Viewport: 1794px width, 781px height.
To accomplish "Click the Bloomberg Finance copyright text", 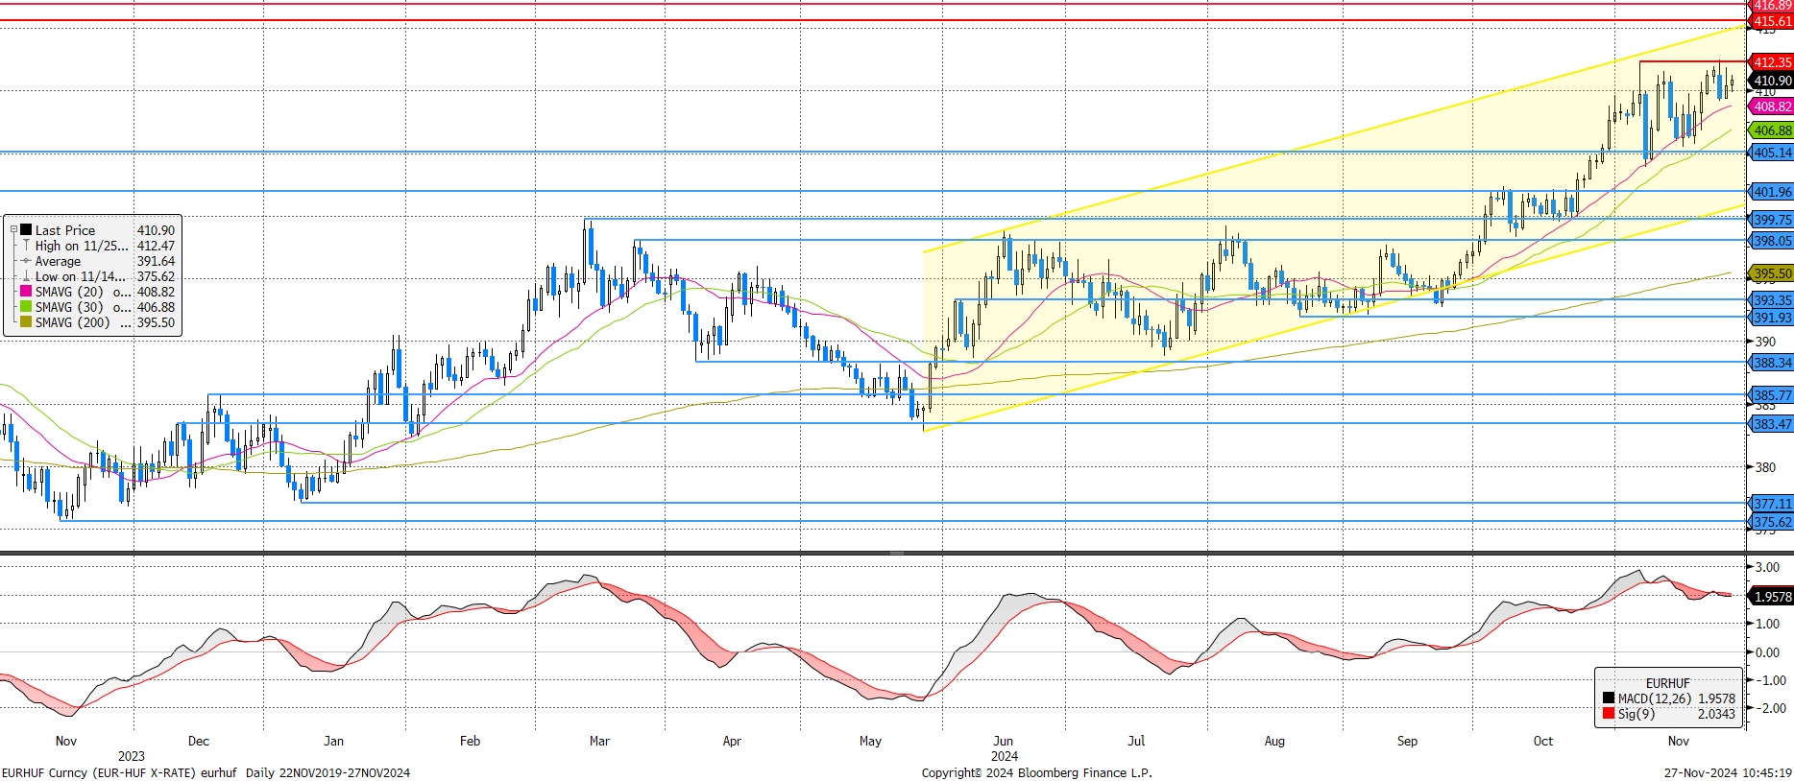I will [x=1036, y=772].
